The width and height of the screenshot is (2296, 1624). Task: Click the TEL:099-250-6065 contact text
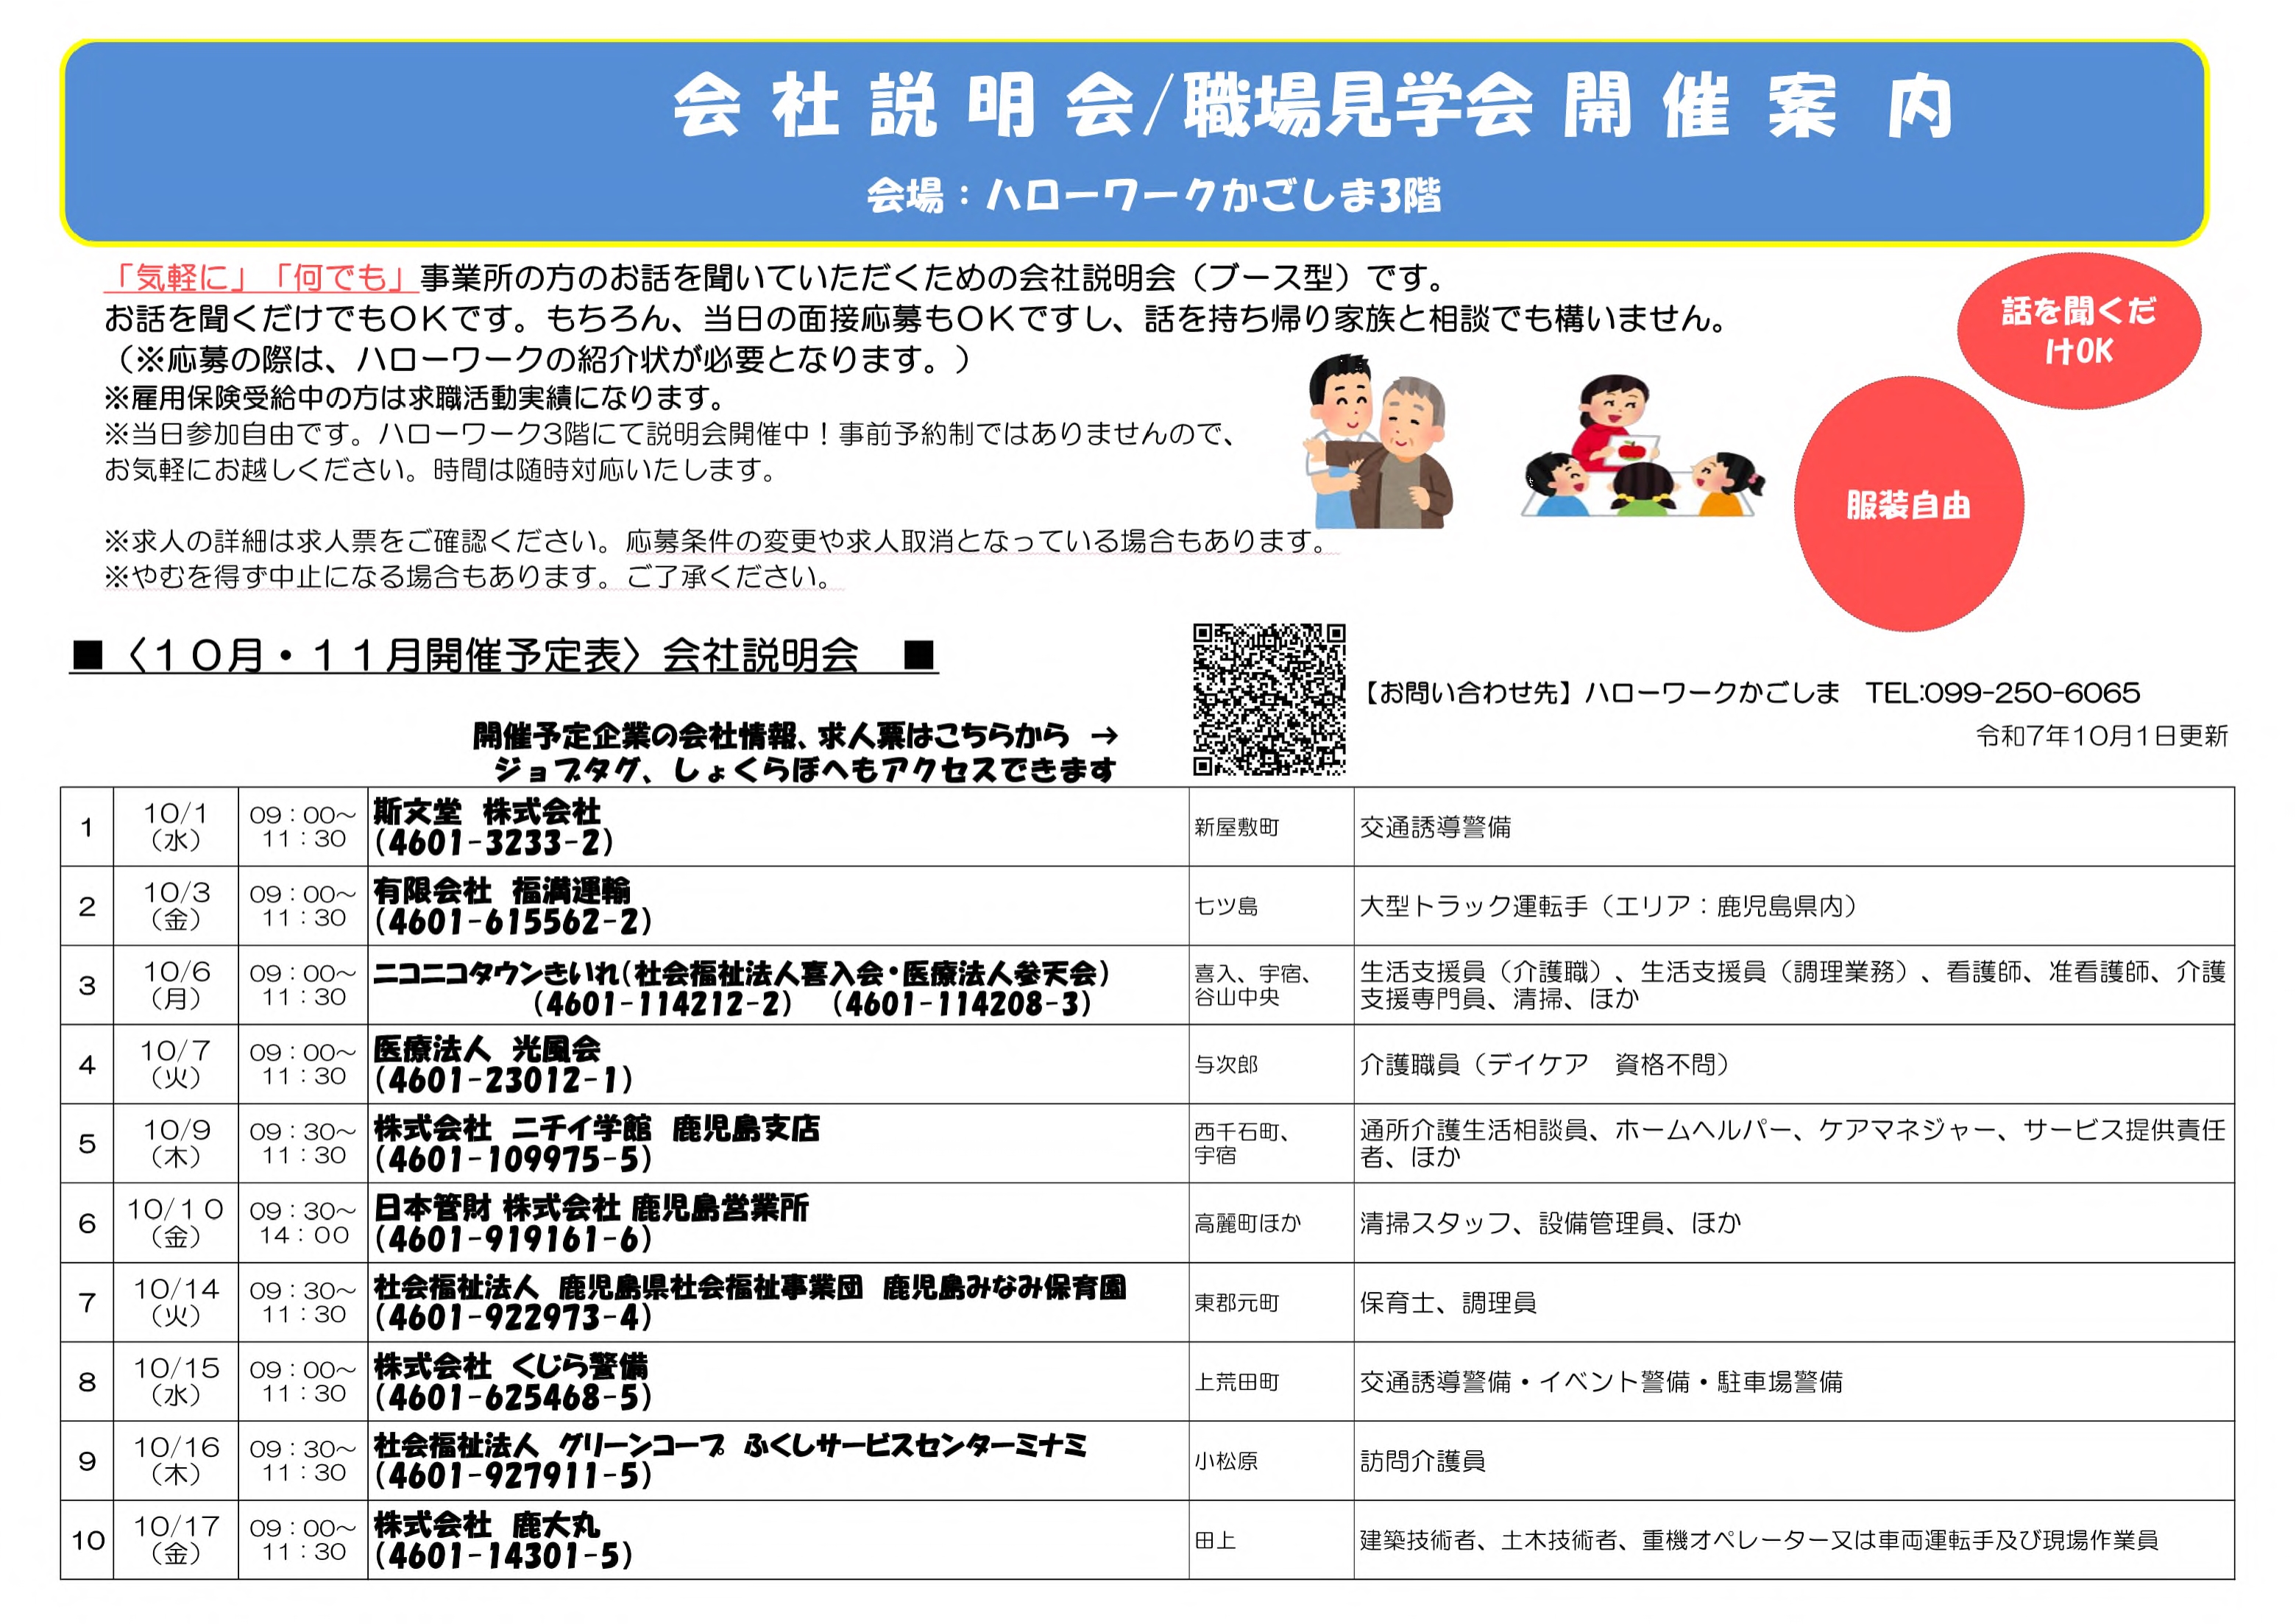point(2002,693)
